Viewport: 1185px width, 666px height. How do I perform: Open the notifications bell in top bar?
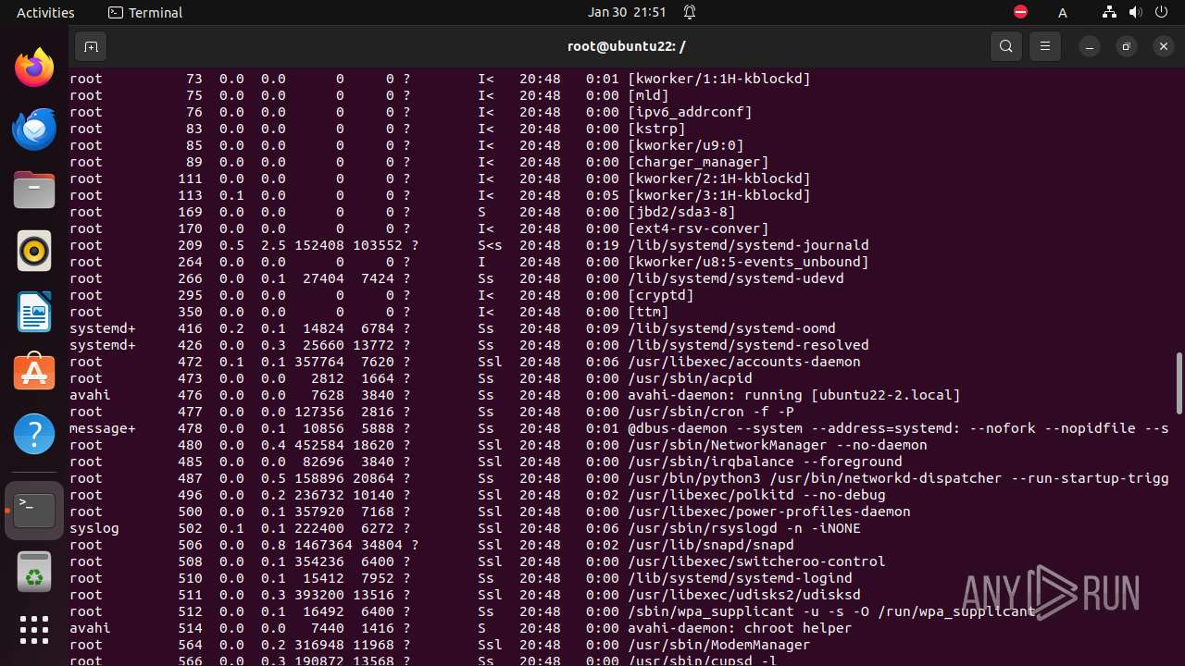click(690, 12)
